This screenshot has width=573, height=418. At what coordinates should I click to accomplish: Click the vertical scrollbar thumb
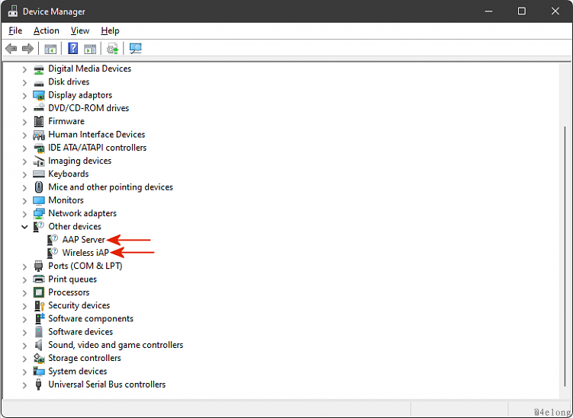565,257
